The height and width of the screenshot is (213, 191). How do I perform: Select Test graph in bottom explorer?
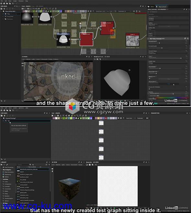pyautogui.click(x=28, y=121)
